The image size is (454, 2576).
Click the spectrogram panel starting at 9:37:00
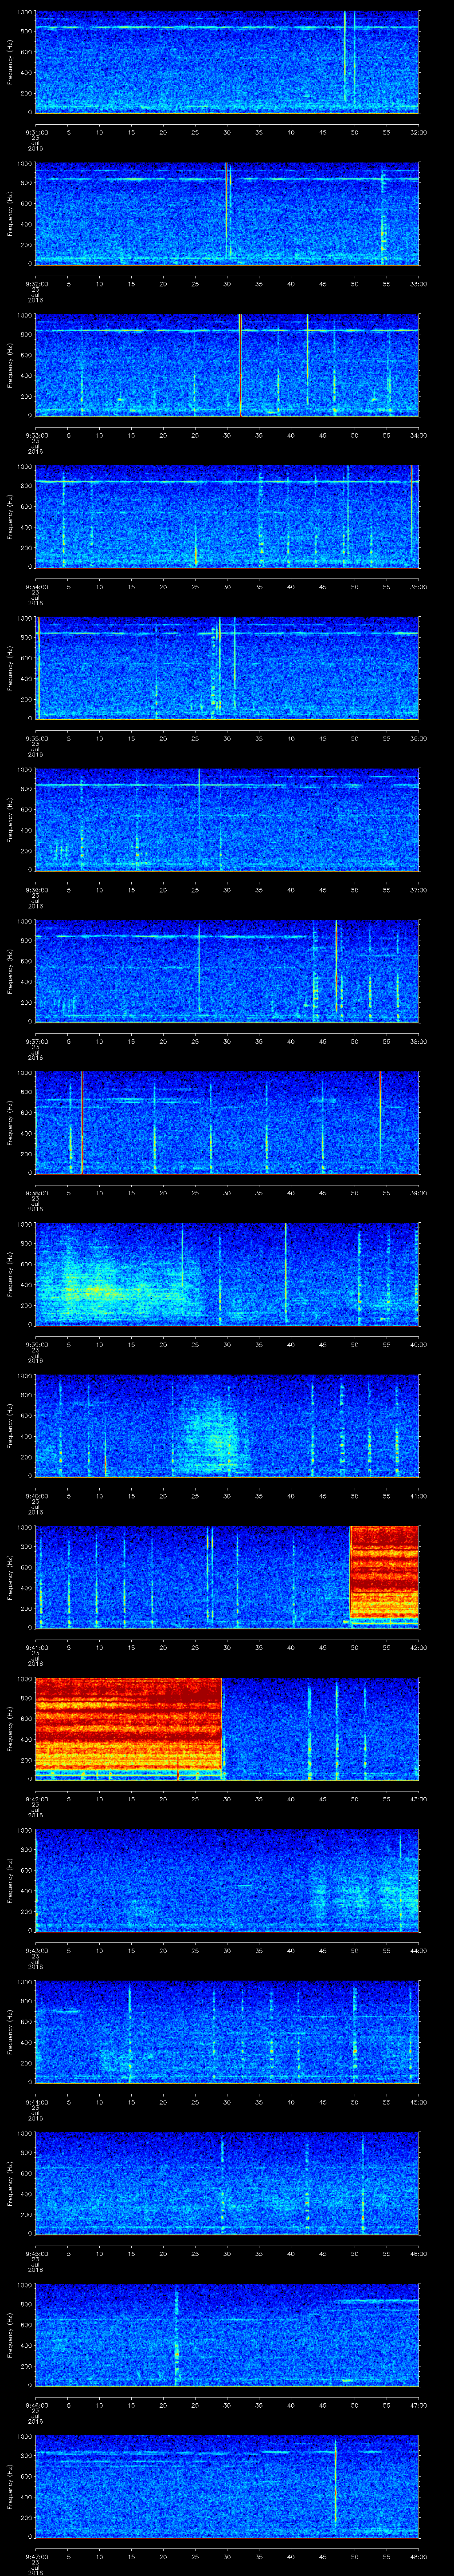pyautogui.click(x=227, y=971)
